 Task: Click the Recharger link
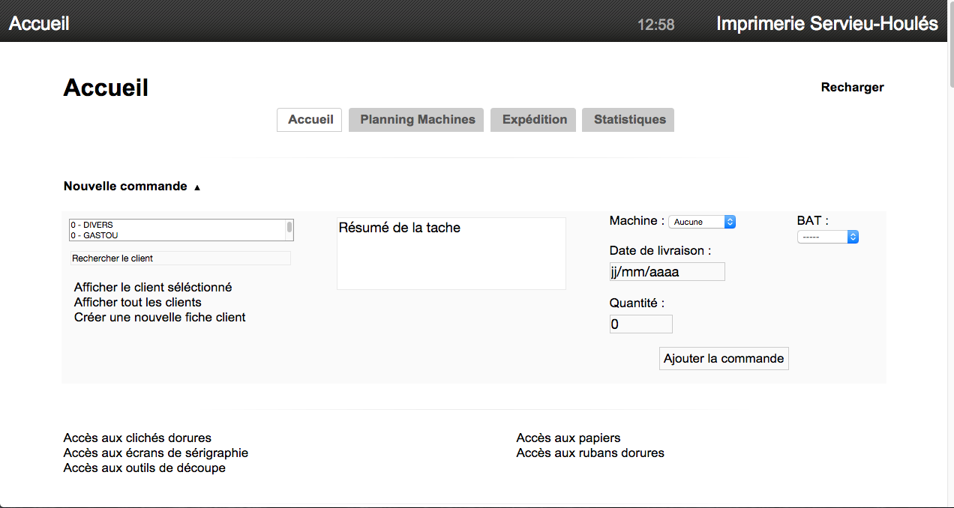point(852,87)
